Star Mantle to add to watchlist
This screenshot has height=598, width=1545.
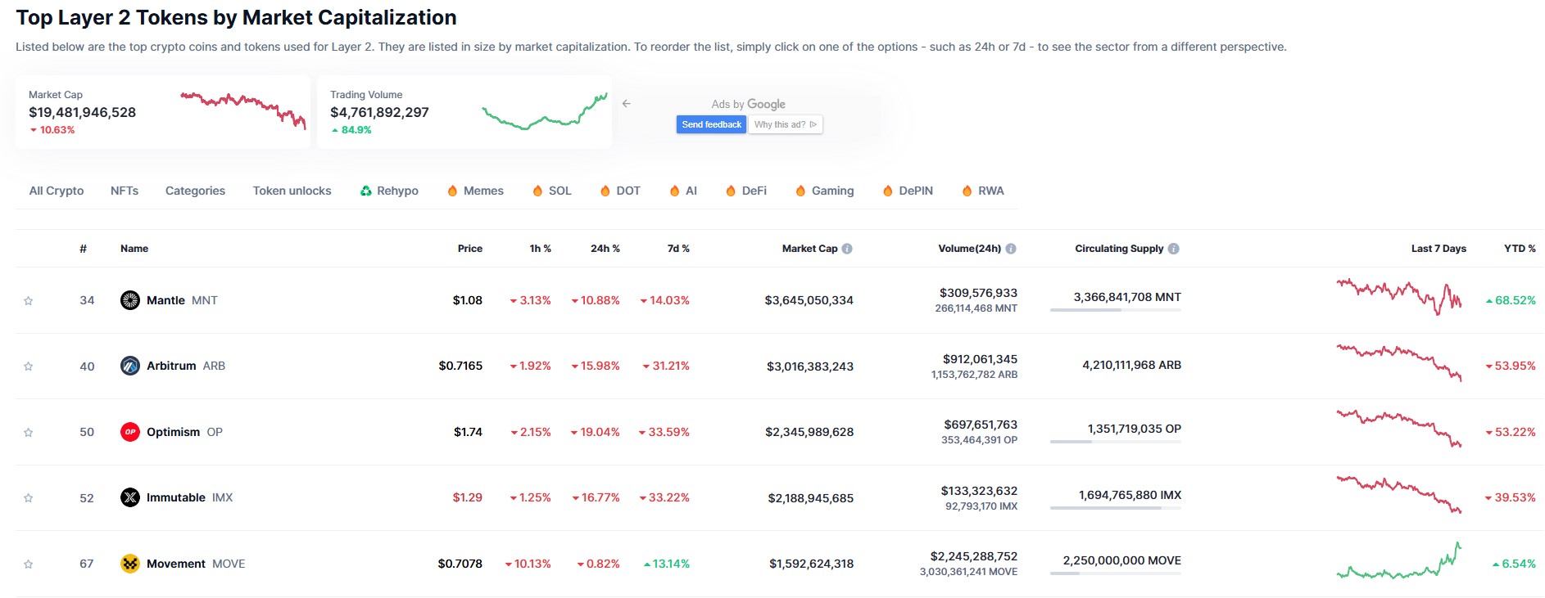pyautogui.click(x=29, y=301)
